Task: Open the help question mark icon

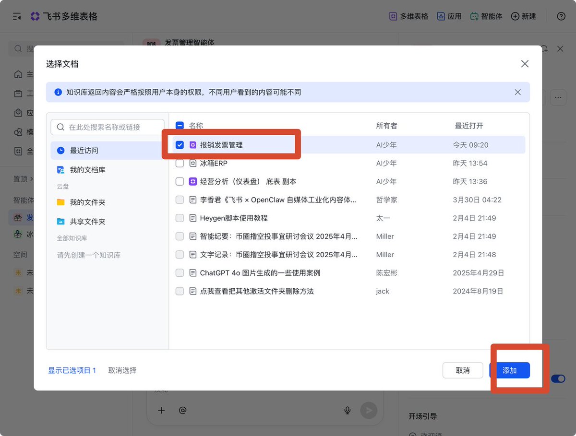Action: pos(561,16)
